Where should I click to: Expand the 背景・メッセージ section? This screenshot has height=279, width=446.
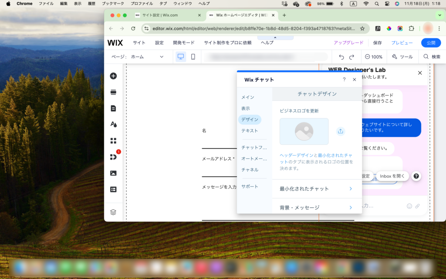point(317,208)
